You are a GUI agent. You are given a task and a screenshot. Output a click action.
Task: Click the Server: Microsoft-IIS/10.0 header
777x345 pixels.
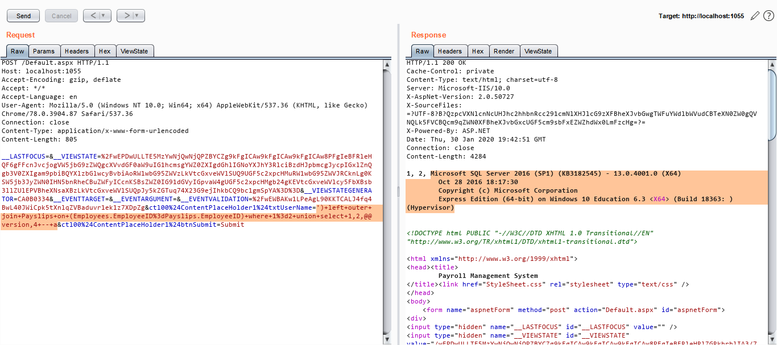pyautogui.click(x=458, y=88)
